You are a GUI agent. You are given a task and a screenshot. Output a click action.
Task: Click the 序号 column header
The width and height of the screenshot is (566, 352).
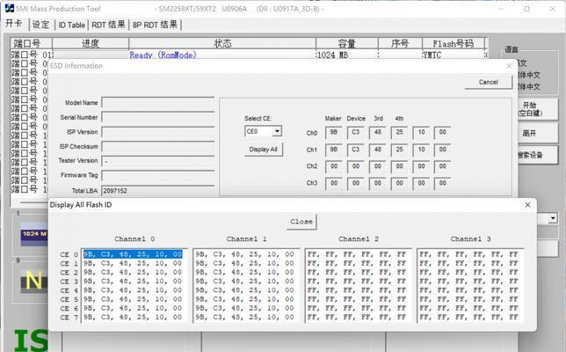point(400,43)
